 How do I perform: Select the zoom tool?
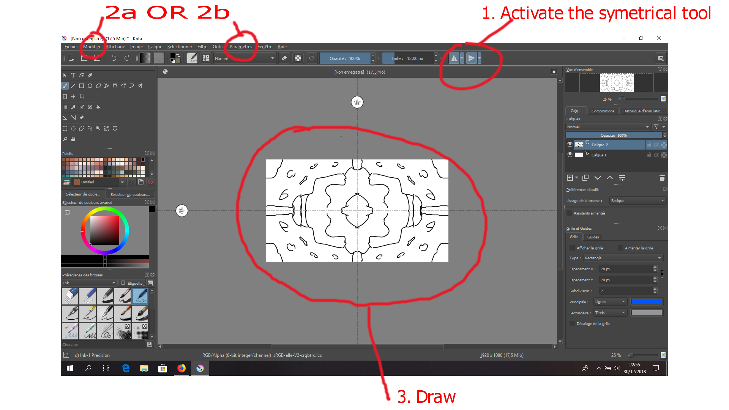click(65, 139)
